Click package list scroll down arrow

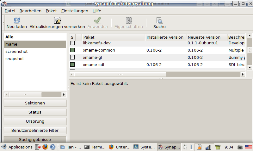250,68
